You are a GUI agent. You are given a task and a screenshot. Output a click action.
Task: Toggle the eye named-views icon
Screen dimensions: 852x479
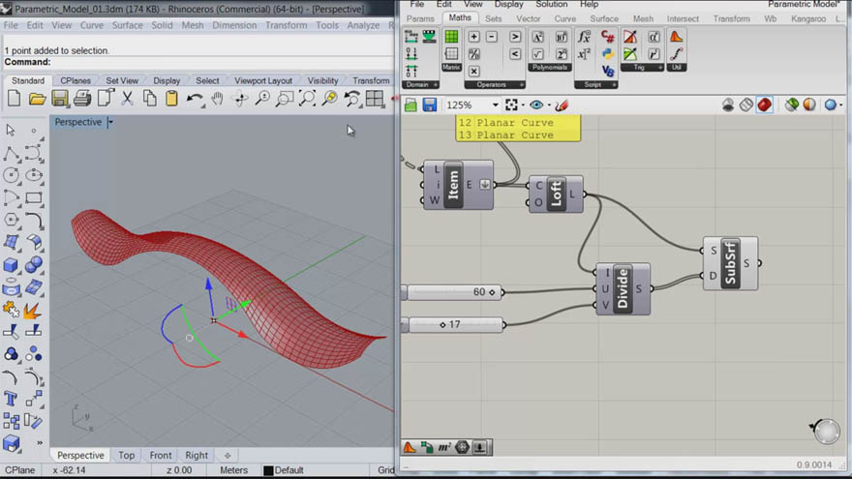coord(536,105)
